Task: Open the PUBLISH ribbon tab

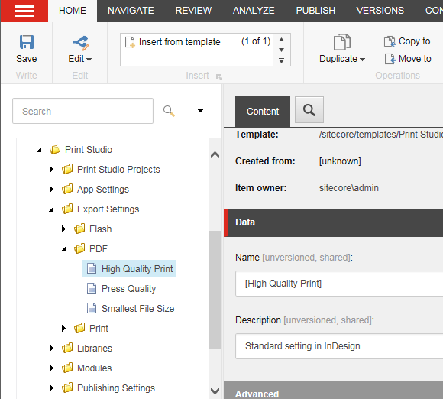Action: 315,11
